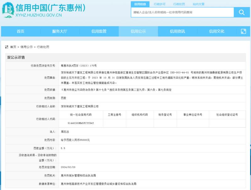This screenshot has width=251, height=190.
Task: Click the 首页 breadcrumb link
Action: 13,47
